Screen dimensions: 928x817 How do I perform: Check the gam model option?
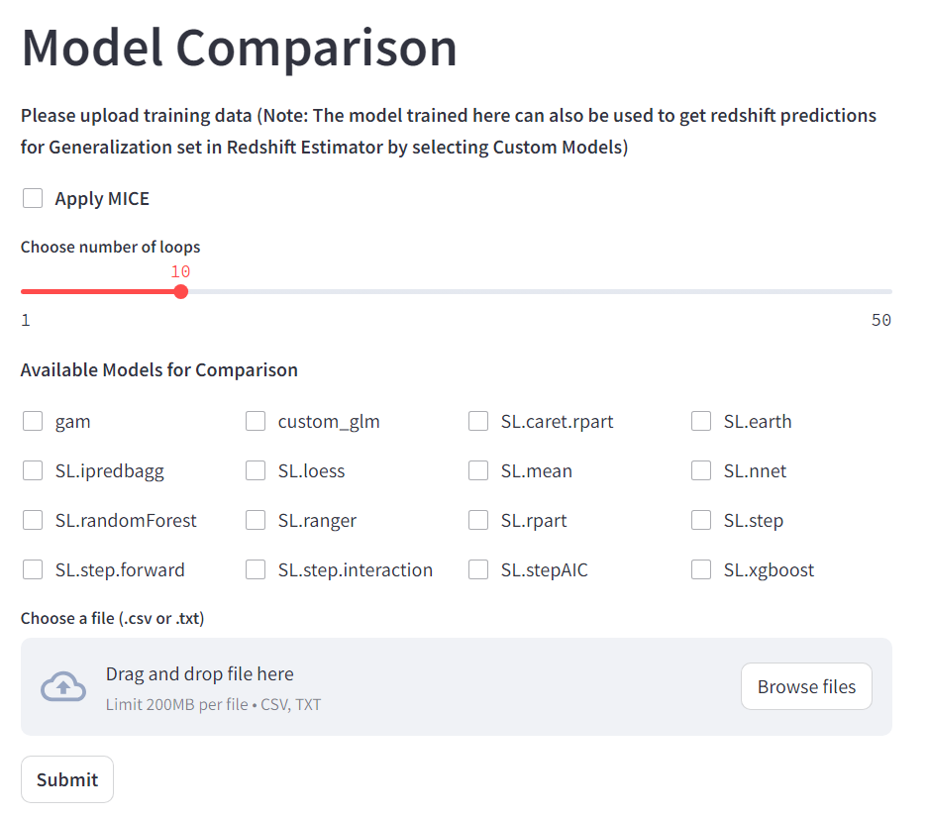tap(33, 422)
